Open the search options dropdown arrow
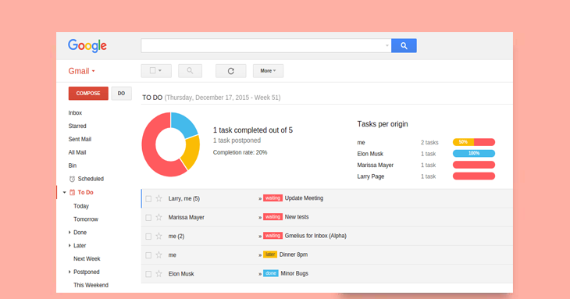Viewport: 570px width, 299px height. pyautogui.click(x=387, y=46)
